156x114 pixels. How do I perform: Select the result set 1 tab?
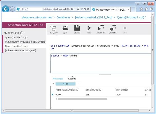click(65, 84)
